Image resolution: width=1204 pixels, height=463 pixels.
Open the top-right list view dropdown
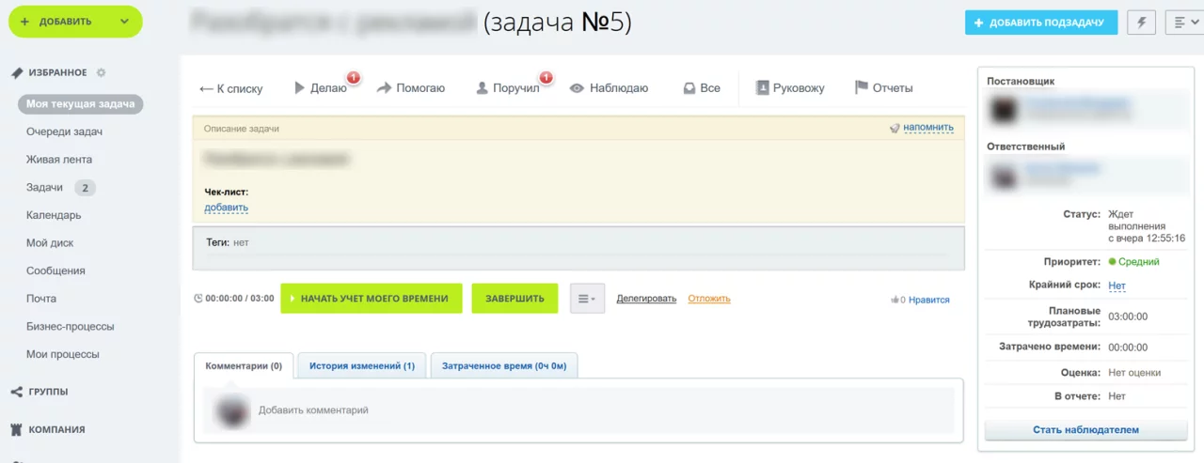[1183, 23]
